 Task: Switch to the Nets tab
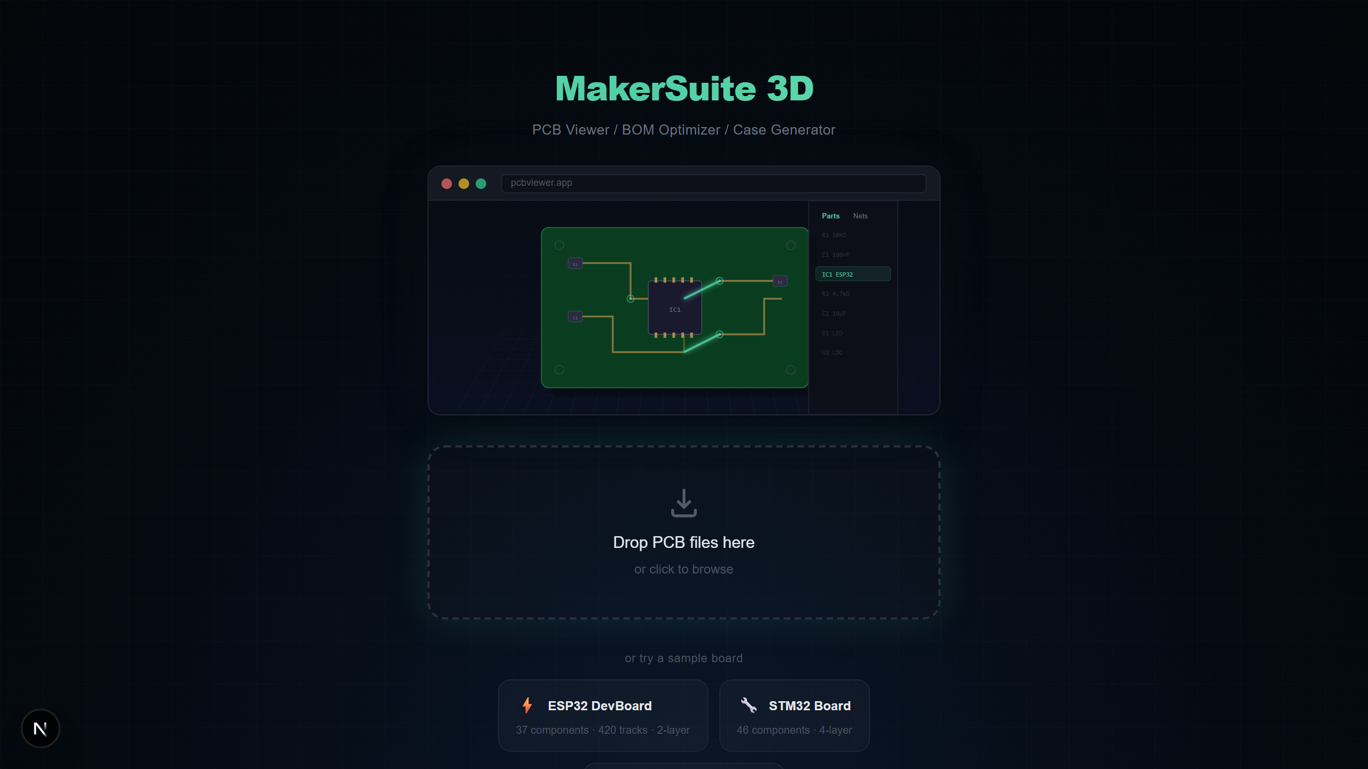(860, 216)
